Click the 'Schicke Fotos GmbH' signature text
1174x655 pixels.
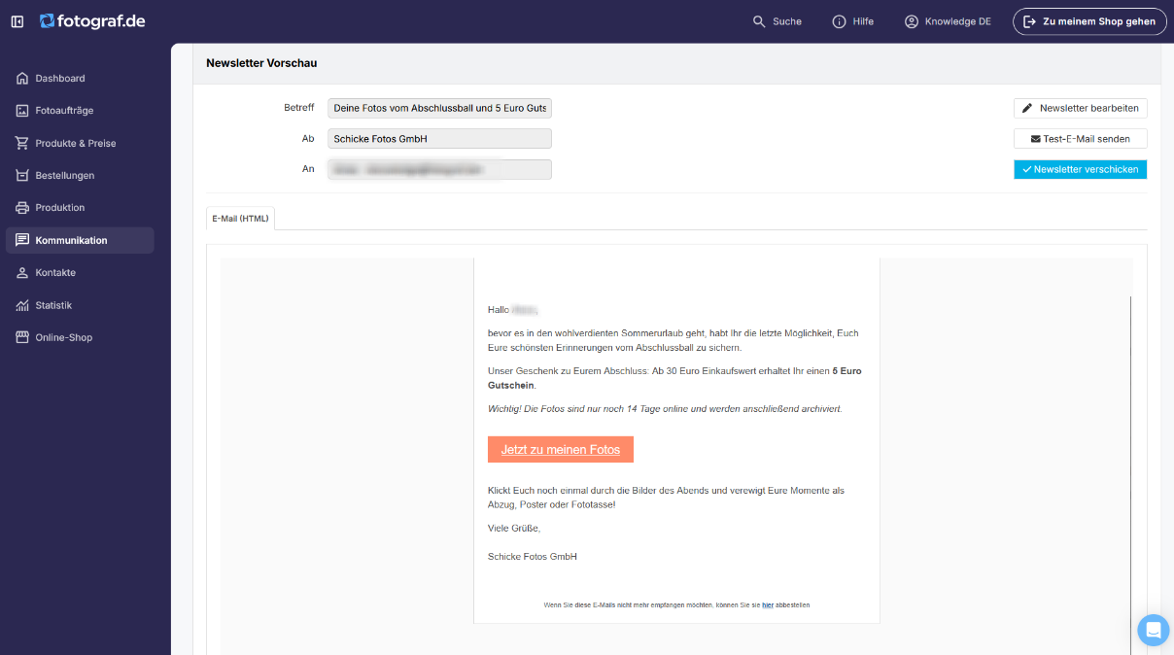tap(533, 557)
